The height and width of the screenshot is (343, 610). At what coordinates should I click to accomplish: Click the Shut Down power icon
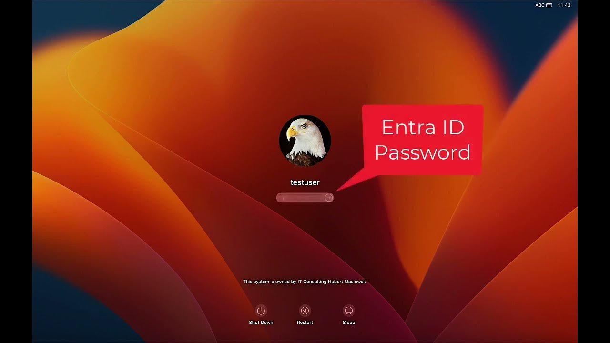tap(261, 311)
